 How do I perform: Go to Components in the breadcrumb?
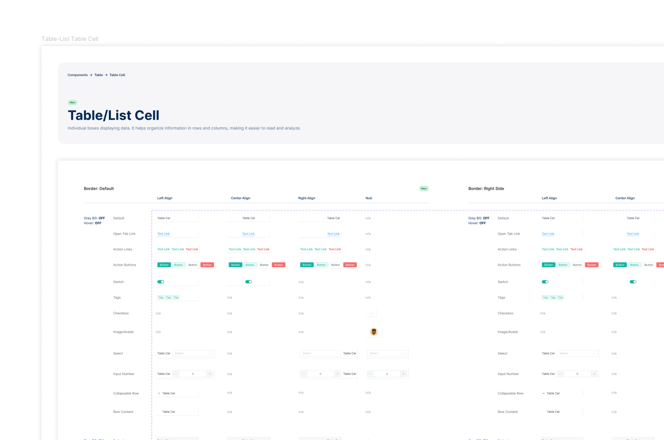[78, 75]
